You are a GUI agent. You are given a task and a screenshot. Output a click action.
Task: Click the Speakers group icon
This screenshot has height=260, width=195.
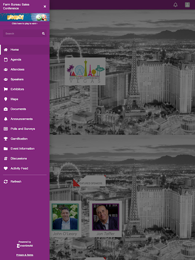click(6, 79)
